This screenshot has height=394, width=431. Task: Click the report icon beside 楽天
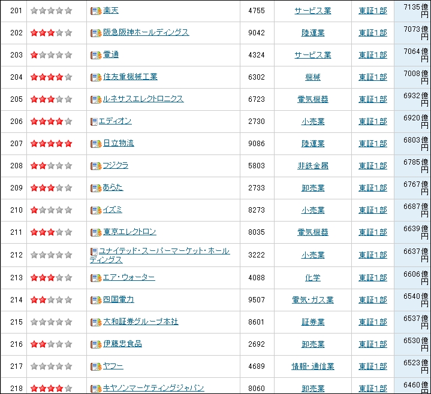point(96,11)
